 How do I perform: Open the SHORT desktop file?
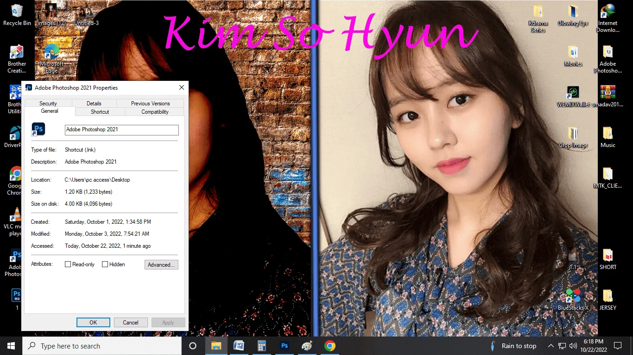pos(608,259)
